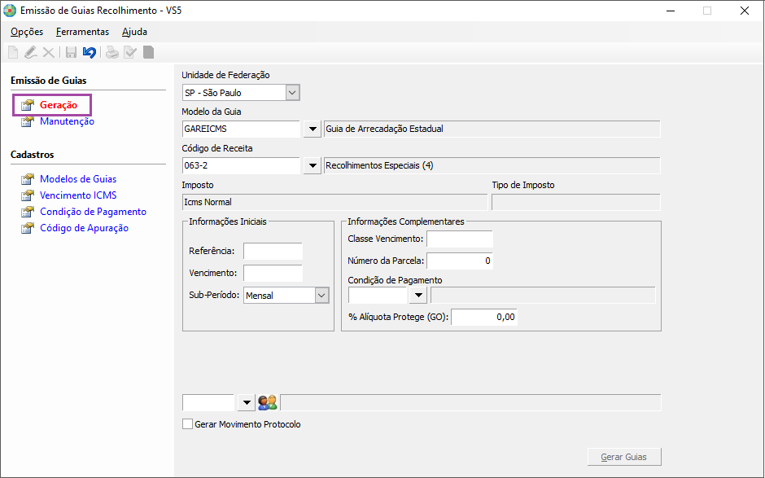Click the save floppy disk toolbar icon
The height and width of the screenshot is (478, 765).
(72, 52)
